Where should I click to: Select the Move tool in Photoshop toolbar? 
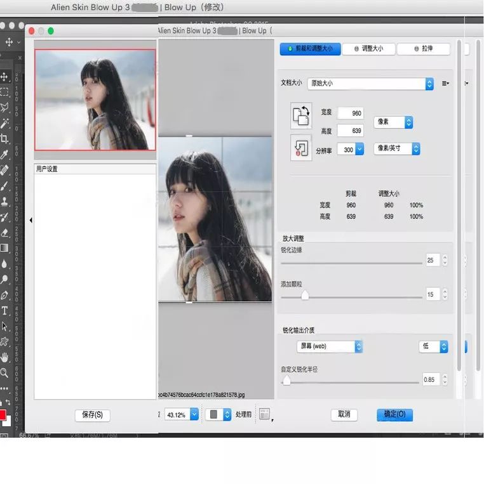click(4, 77)
